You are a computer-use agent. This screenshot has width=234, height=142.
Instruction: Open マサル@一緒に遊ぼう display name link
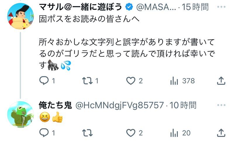point(80,7)
